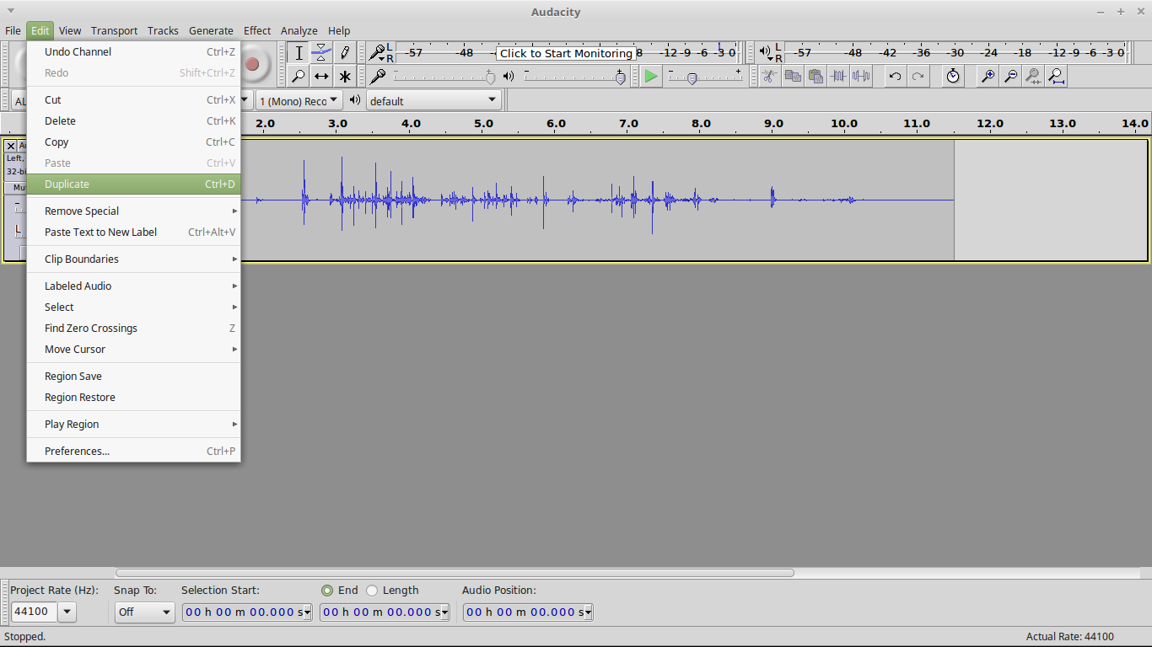Choose Paste Text to New Label
Viewport: 1152px width, 647px height.
click(133, 232)
